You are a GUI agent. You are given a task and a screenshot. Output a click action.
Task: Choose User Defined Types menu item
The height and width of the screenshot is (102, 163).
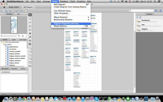[x=71, y=11]
